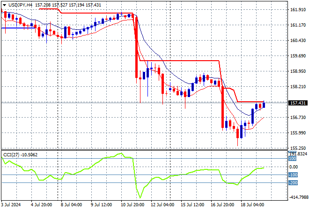The image size is (309, 210).
Task: Select the 10 Jul 20:00 time axis label
Action: tap(132, 205)
